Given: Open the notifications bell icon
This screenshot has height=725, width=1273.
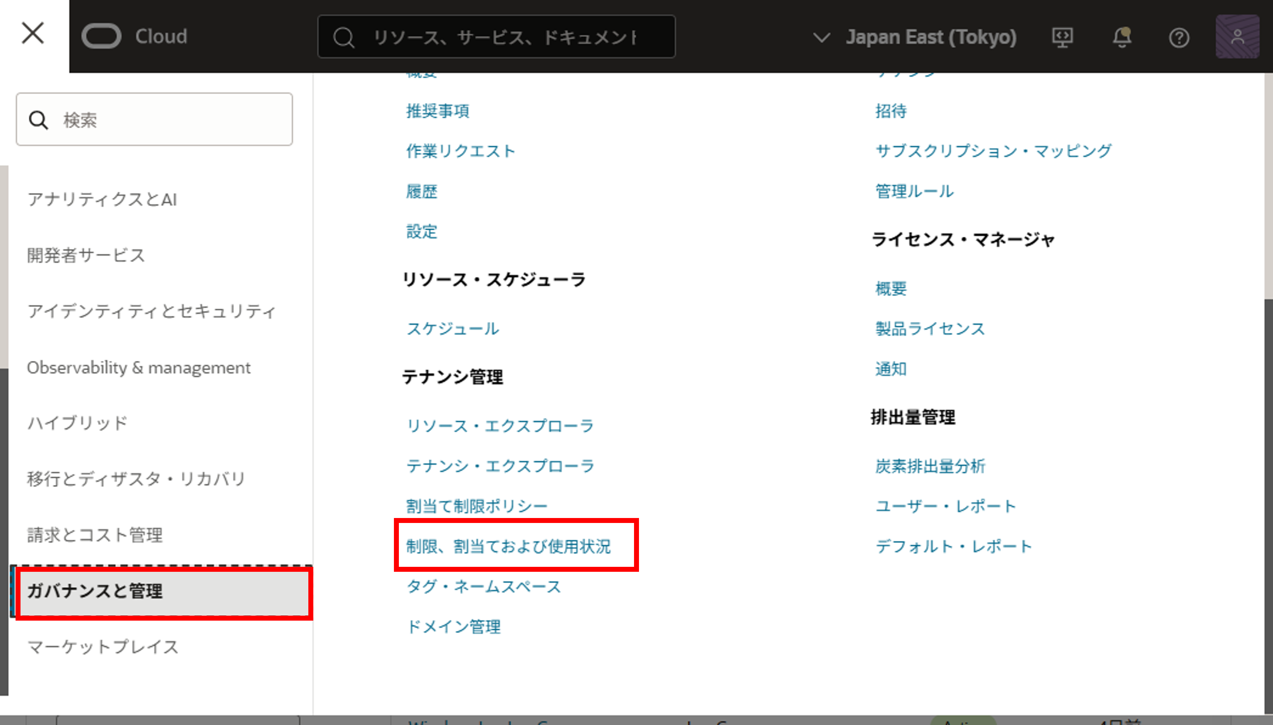Looking at the screenshot, I should (1121, 38).
